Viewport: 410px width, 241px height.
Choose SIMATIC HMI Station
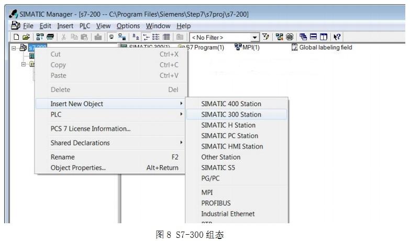pos(237,146)
